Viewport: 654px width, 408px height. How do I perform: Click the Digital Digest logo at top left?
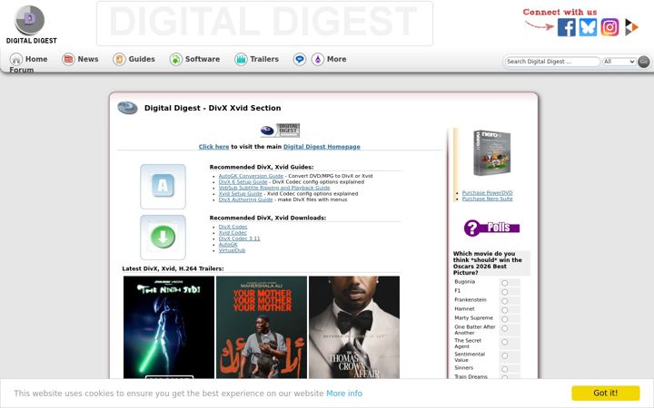(x=31, y=24)
